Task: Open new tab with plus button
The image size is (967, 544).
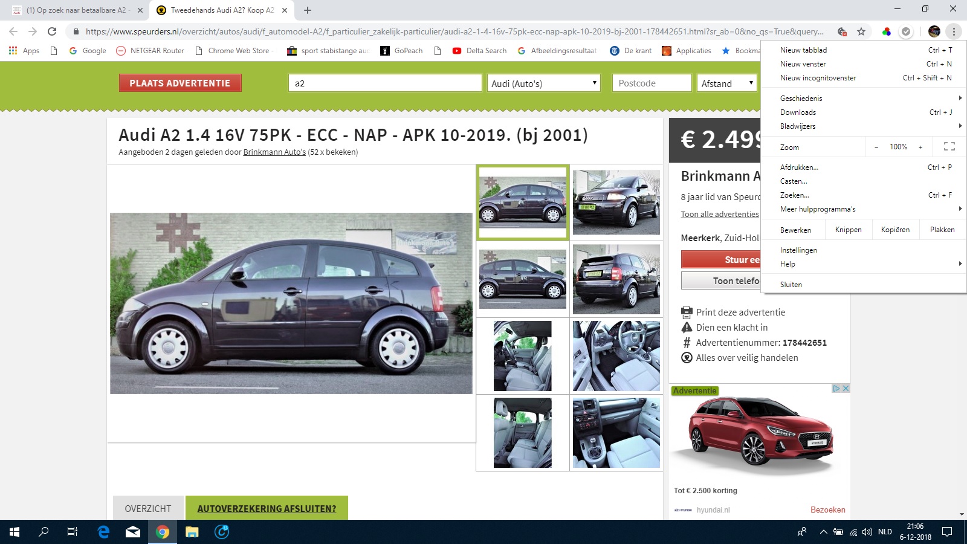Action: point(307,10)
